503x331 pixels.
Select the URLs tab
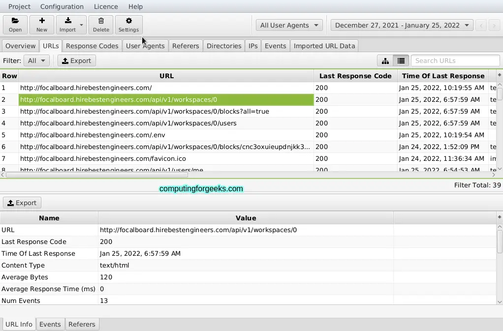pos(51,46)
